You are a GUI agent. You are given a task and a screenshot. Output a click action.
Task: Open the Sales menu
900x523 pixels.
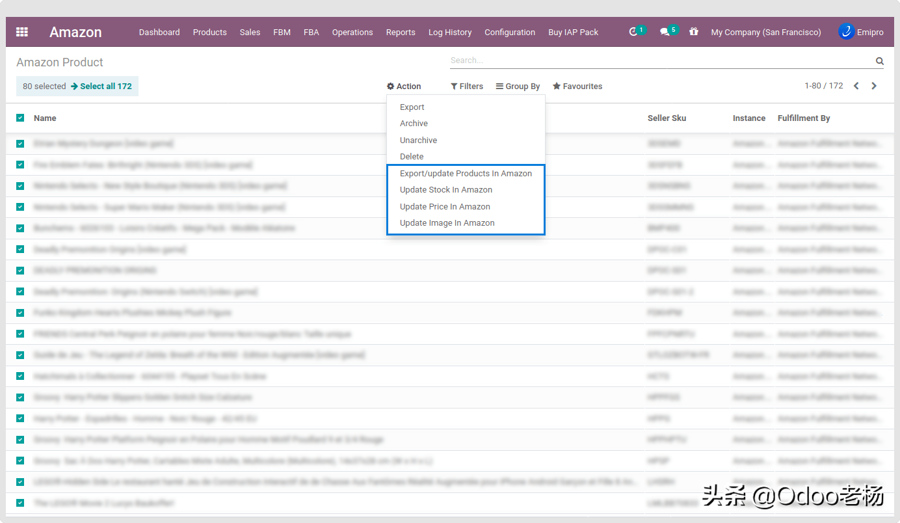[x=250, y=32]
